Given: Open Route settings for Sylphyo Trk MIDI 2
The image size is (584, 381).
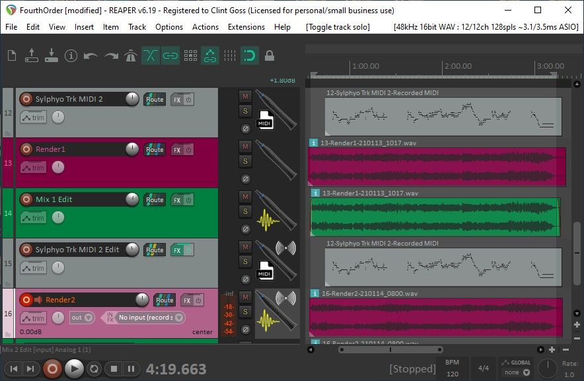Looking at the screenshot, I should (x=155, y=99).
